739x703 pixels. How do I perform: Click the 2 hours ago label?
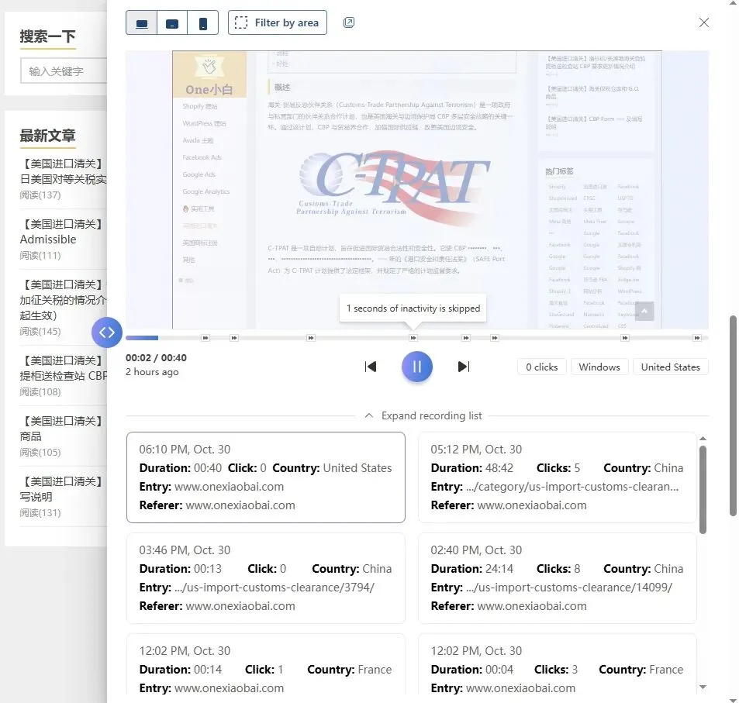click(152, 372)
